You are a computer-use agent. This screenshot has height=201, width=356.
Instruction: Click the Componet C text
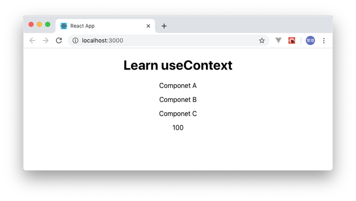tap(178, 114)
